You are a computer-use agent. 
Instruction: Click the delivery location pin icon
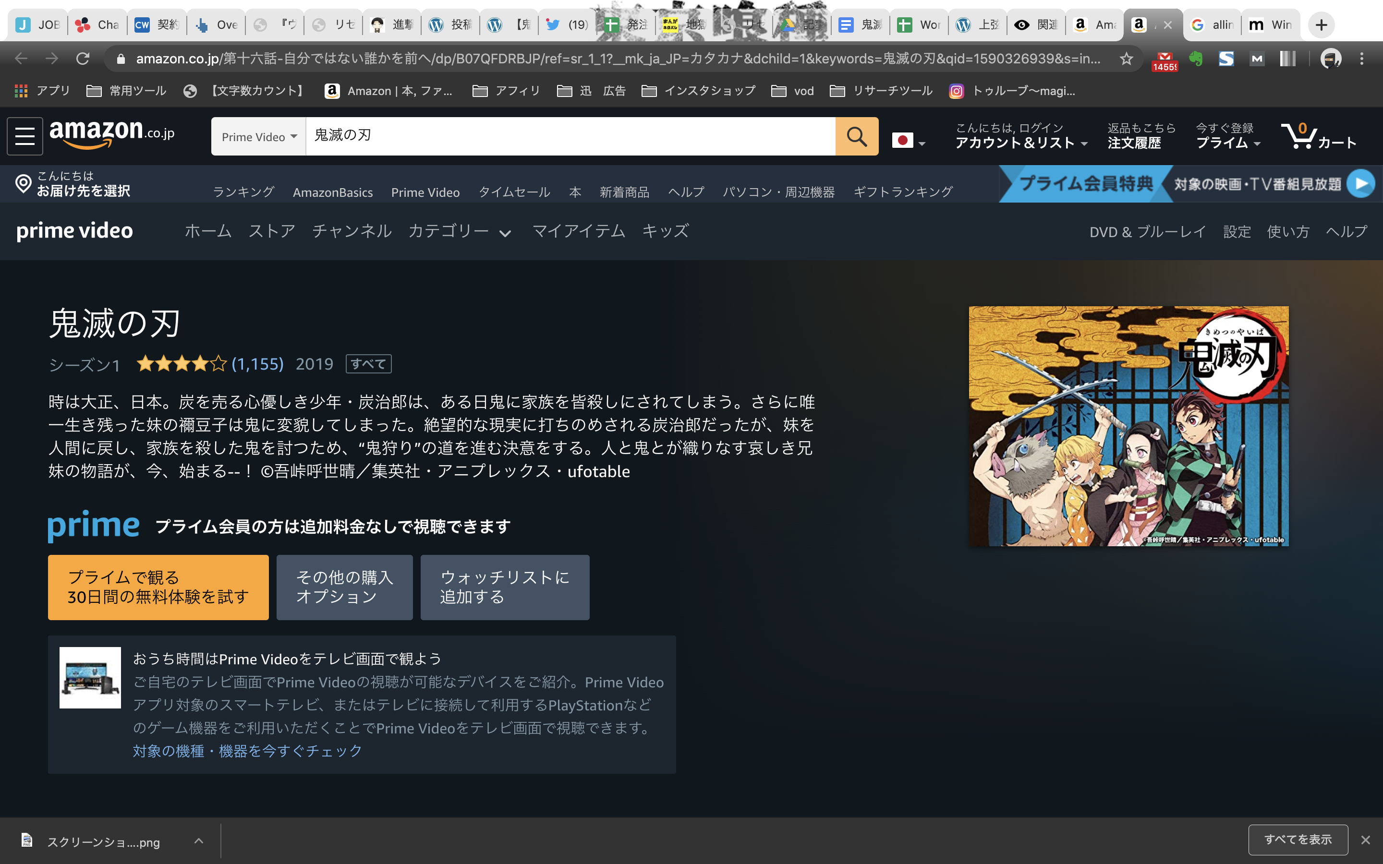[x=23, y=183]
